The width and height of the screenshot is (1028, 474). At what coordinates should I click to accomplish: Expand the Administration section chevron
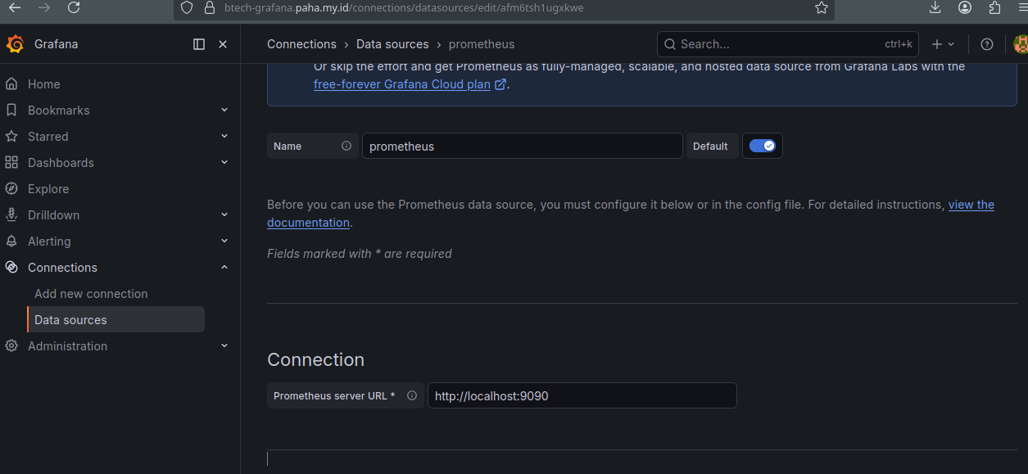click(x=224, y=345)
